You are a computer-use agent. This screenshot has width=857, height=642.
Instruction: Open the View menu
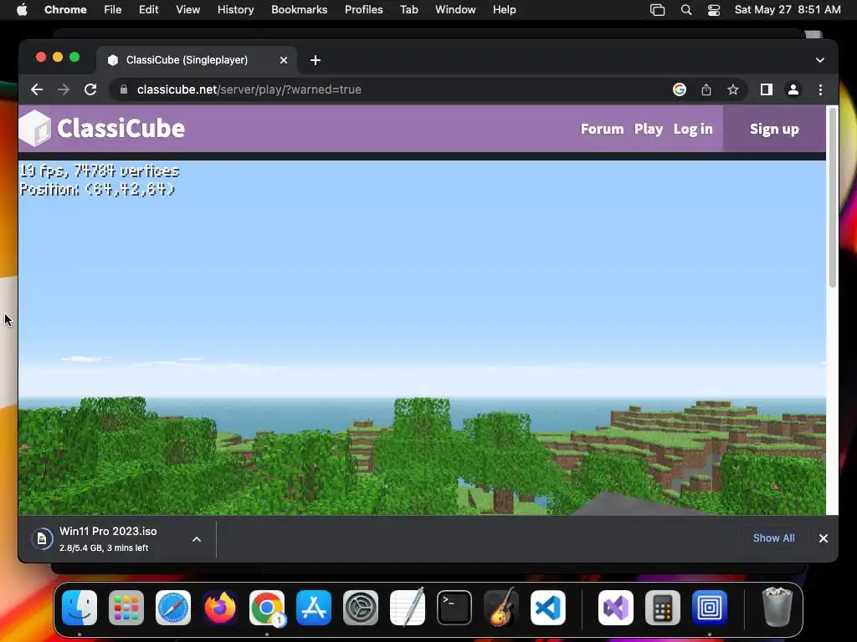188,10
